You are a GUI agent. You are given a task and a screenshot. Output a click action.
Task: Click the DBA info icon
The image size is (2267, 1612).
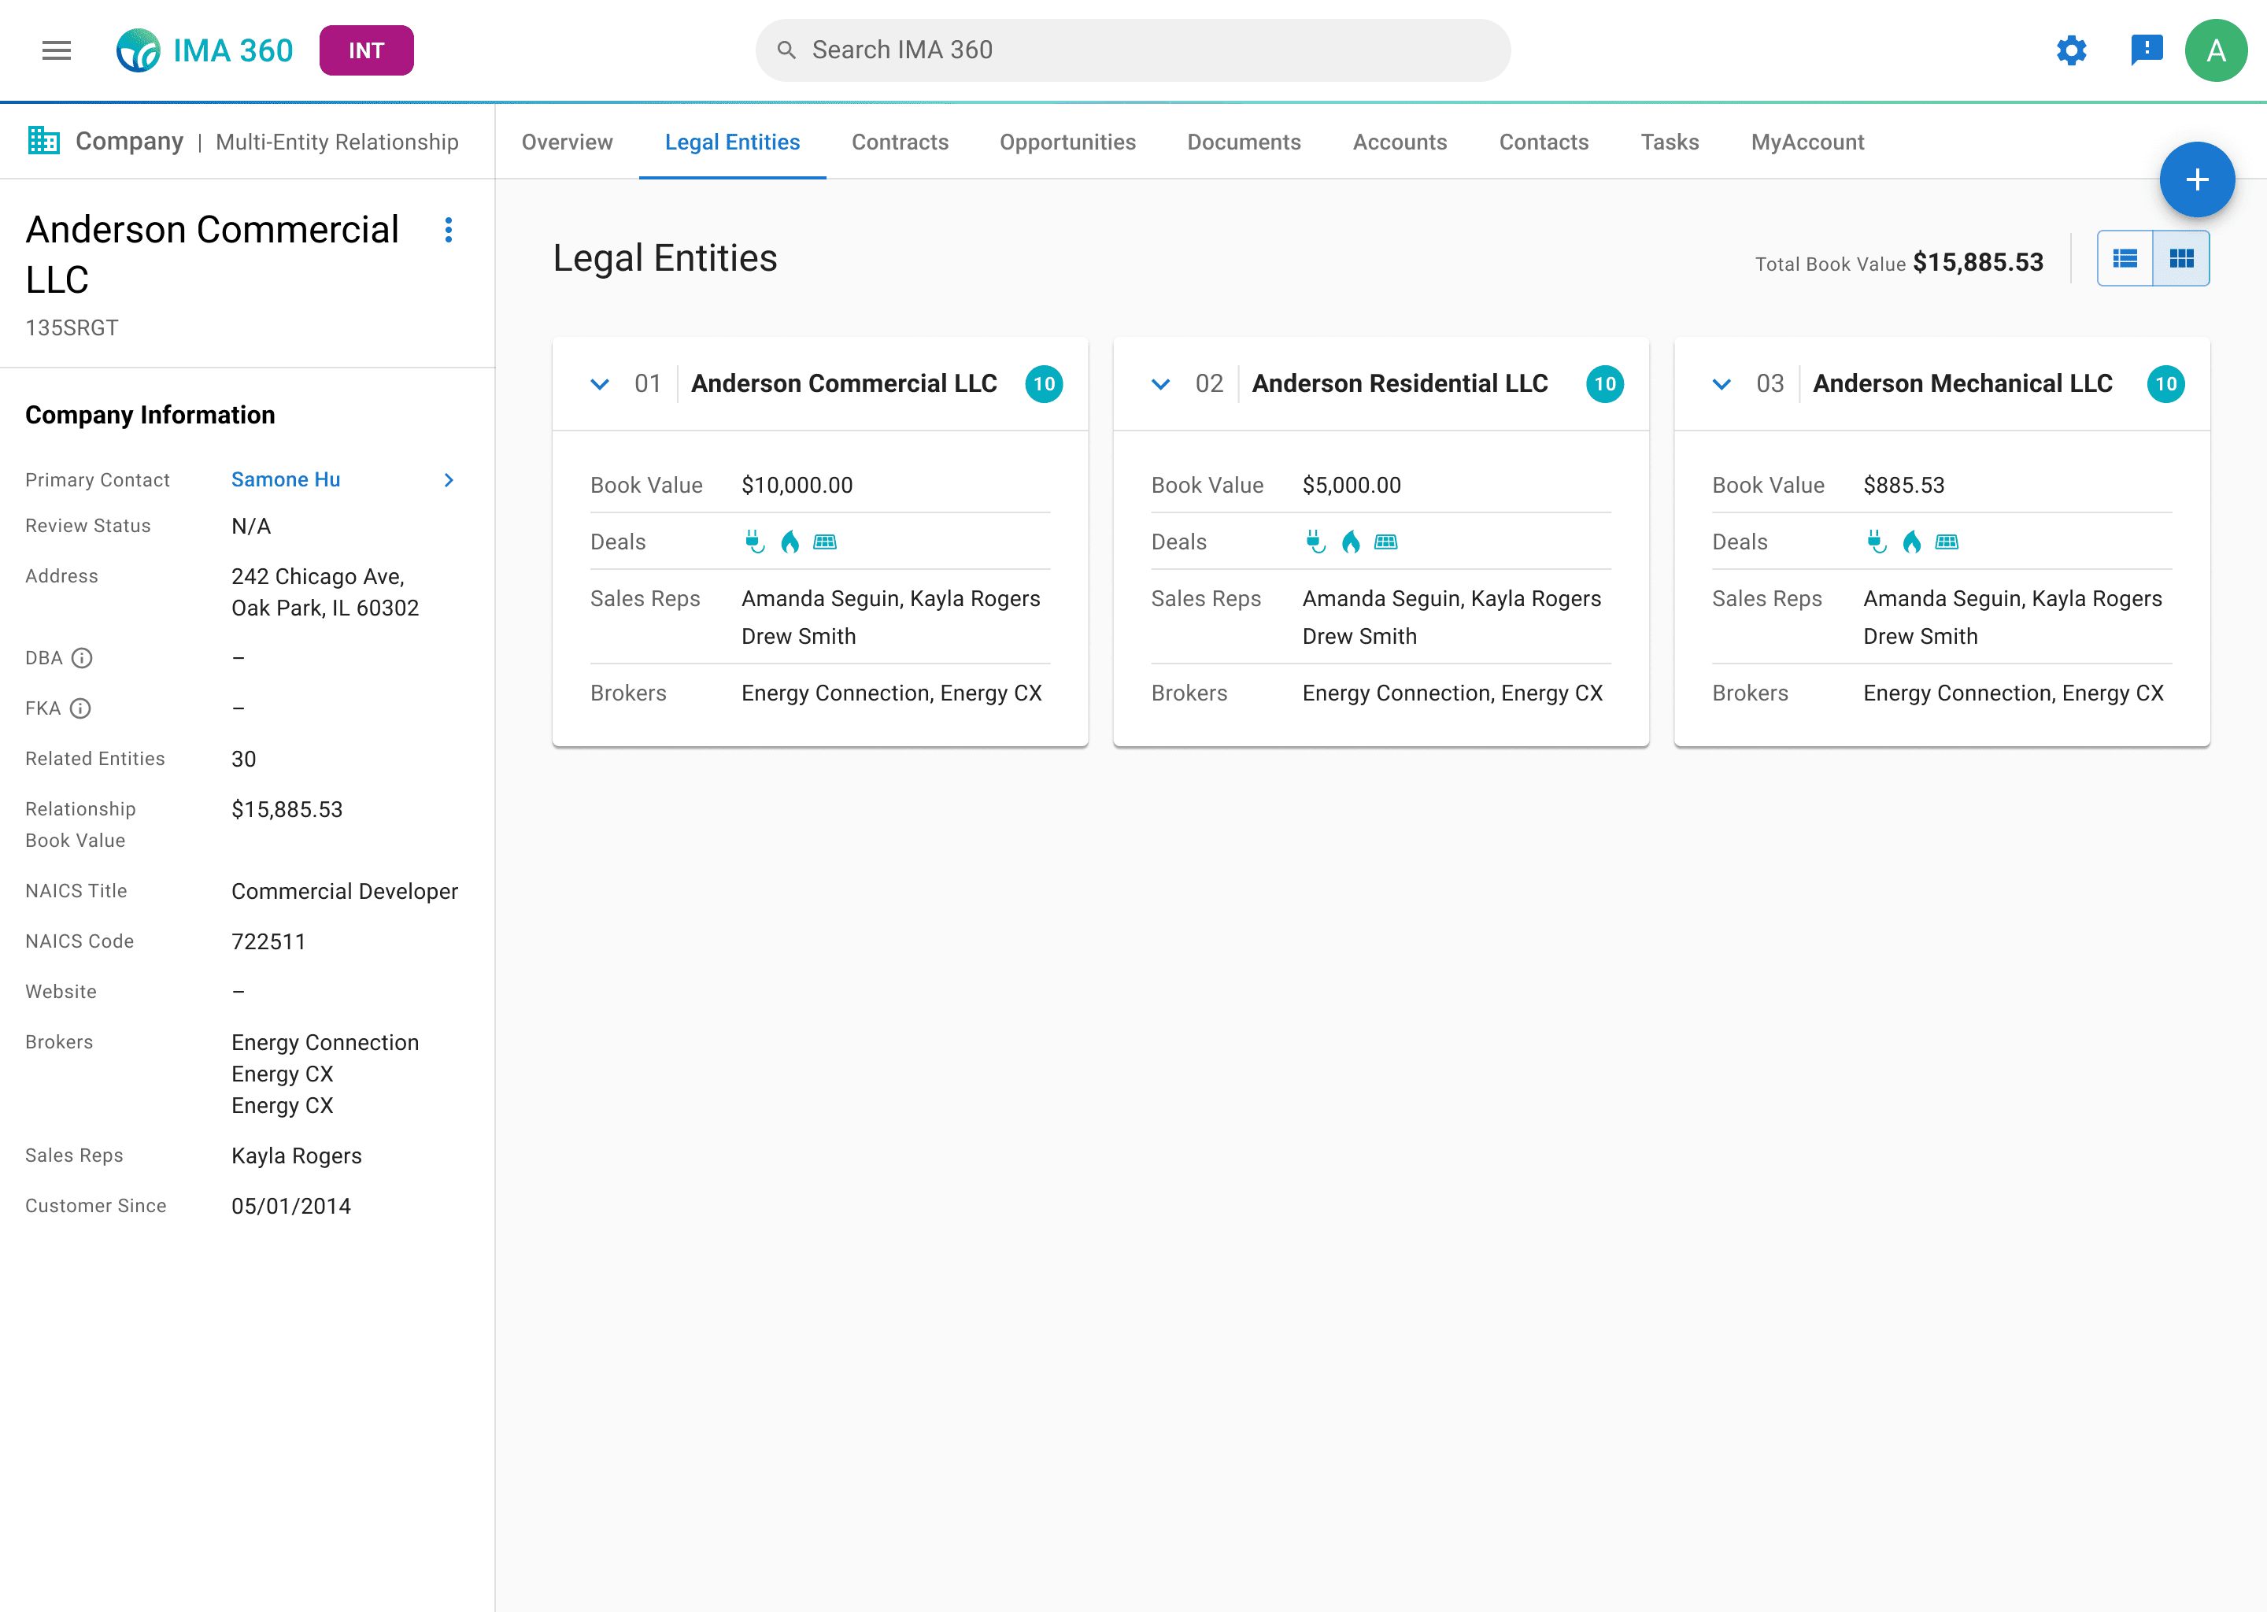83,658
